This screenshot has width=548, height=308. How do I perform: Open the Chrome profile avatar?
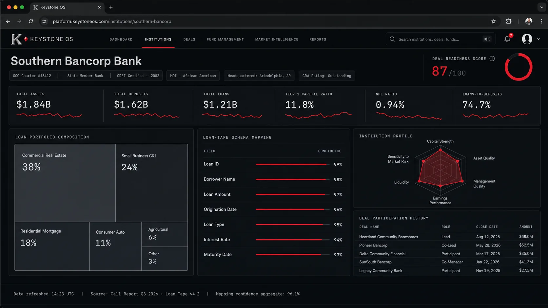[529, 21]
